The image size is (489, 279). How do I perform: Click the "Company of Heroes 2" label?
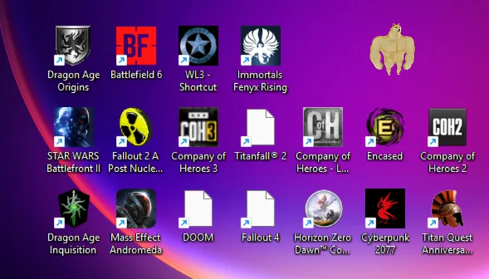(x=448, y=162)
